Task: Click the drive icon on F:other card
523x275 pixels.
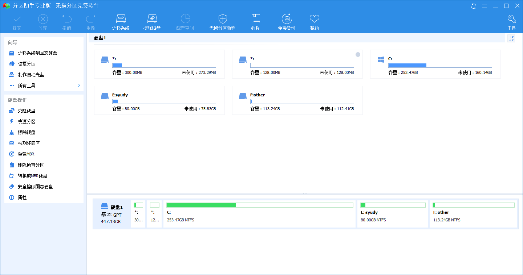Action: point(243,96)
